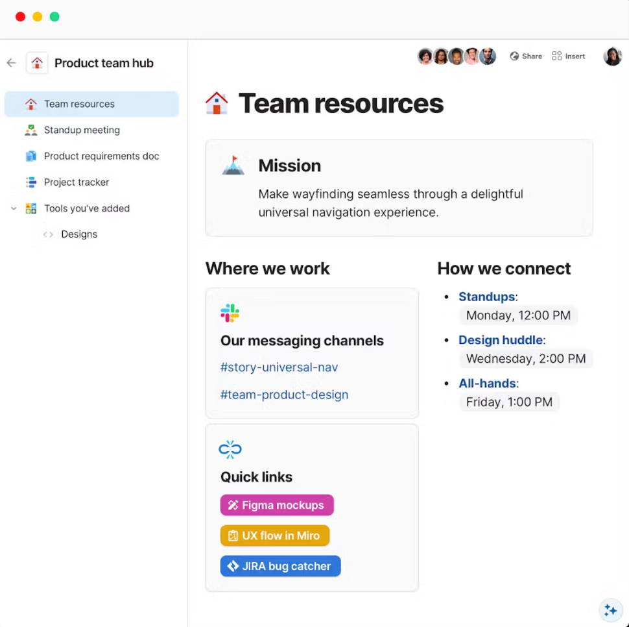Open the Designs sub-page
629x627 pixels.
pos(79,234)
